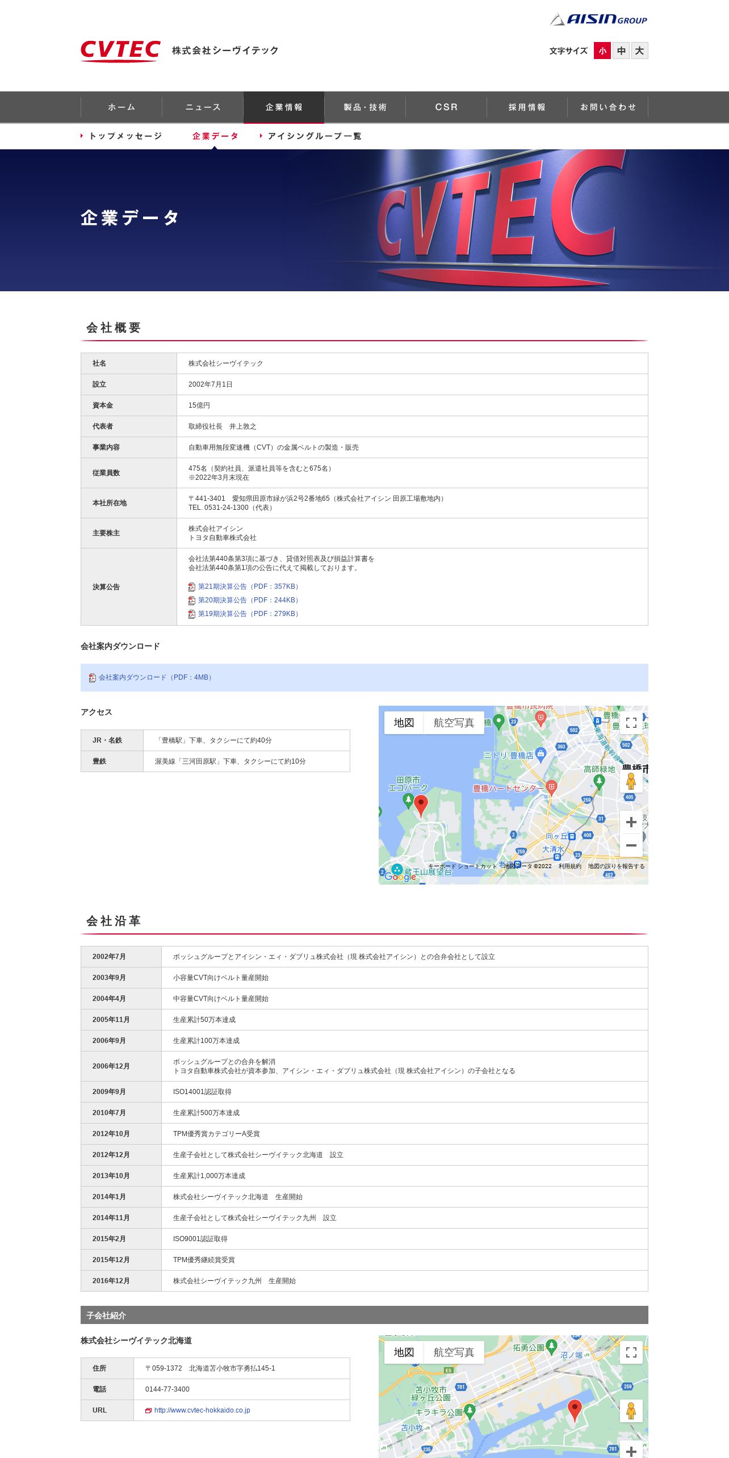
Task: Toggle fullscreen on Hokkaido map
Action: (631, 1352)
